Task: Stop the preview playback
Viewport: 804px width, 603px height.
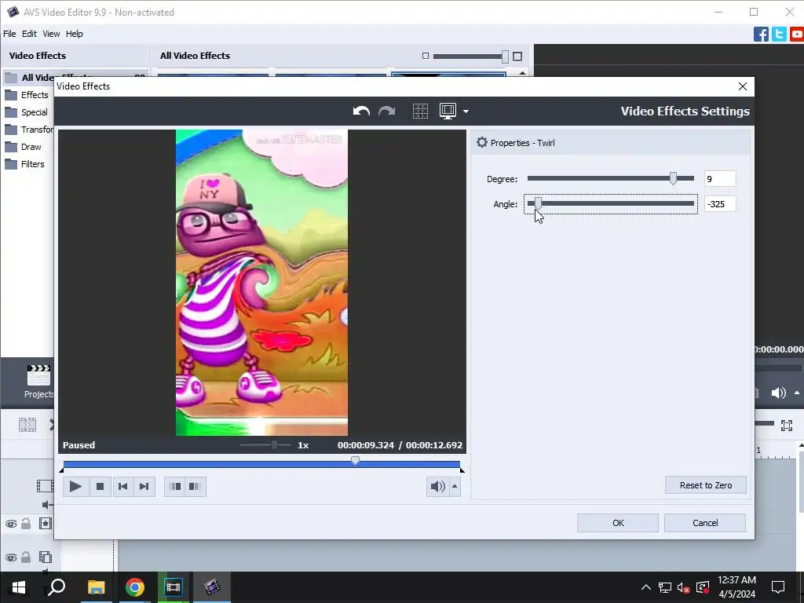Action: tap(100, 487)
